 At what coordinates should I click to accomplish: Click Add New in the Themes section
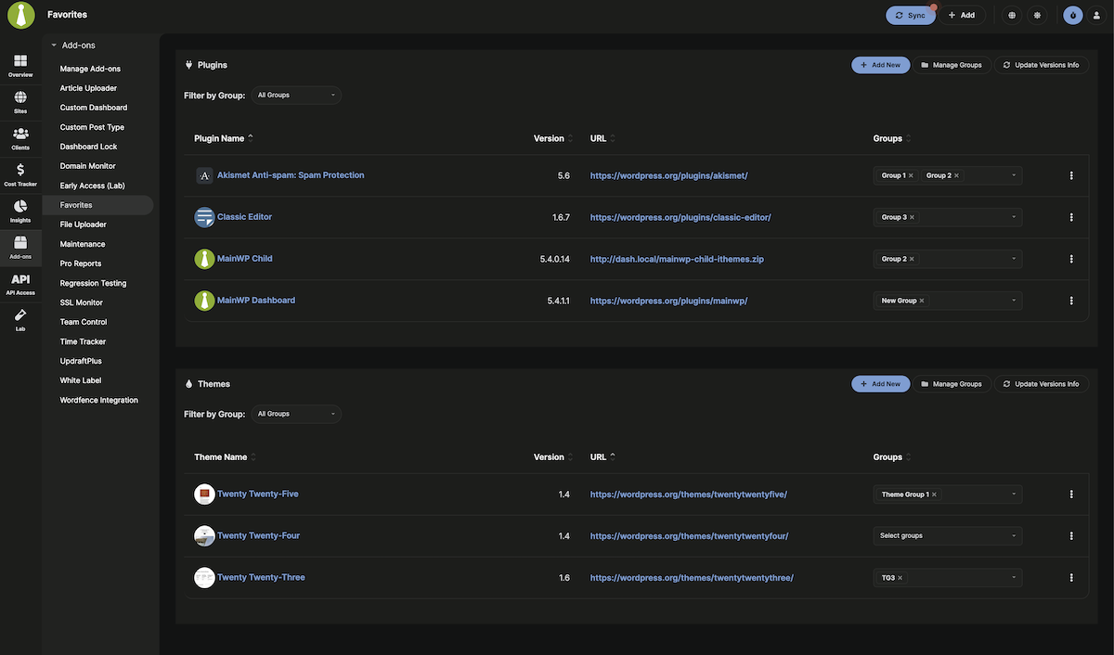pyautogui.click(x=879, y=382)
